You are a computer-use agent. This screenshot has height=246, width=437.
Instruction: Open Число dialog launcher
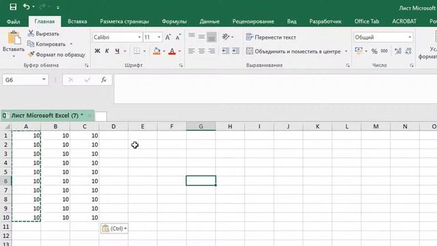tap(412, 66)
